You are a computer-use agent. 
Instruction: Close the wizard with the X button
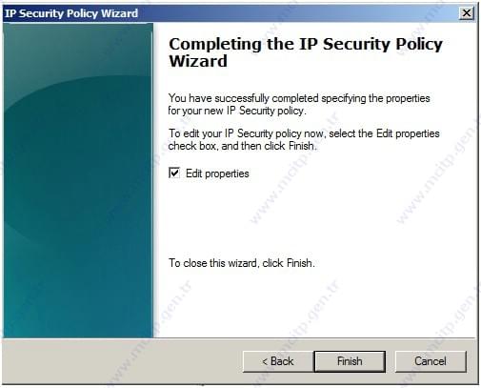coord(467,13)
